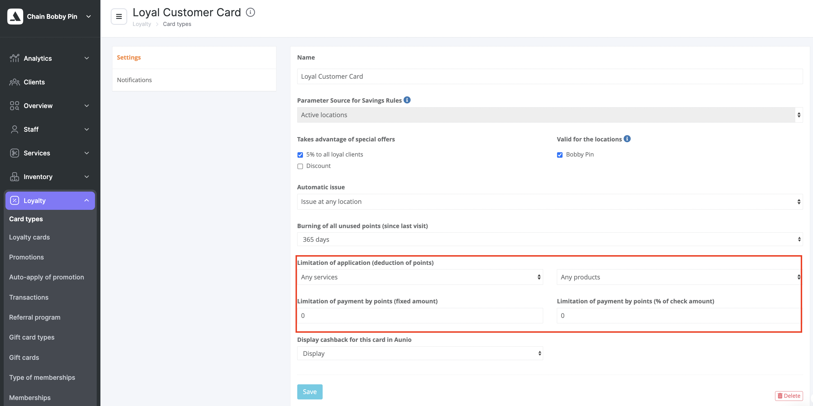Expand the Services sidebar section chevron

click(87, 153)
